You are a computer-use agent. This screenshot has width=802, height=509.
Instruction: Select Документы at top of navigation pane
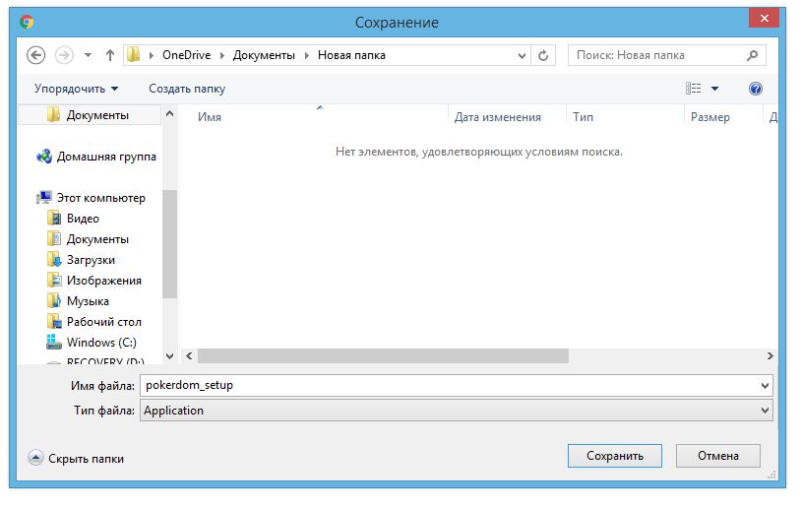[x=90, y=115]
